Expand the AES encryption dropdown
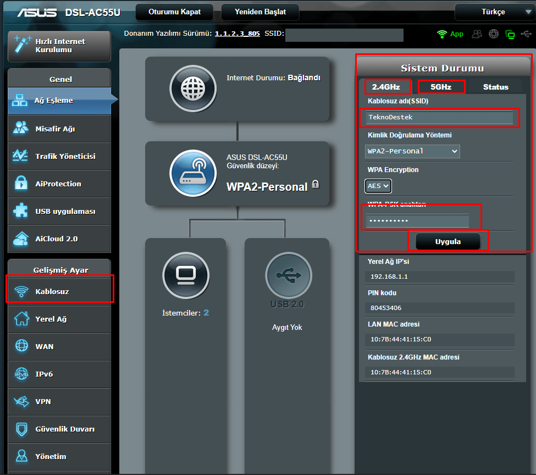This screenshot has height=475, width=536. [x=378, y=186]
